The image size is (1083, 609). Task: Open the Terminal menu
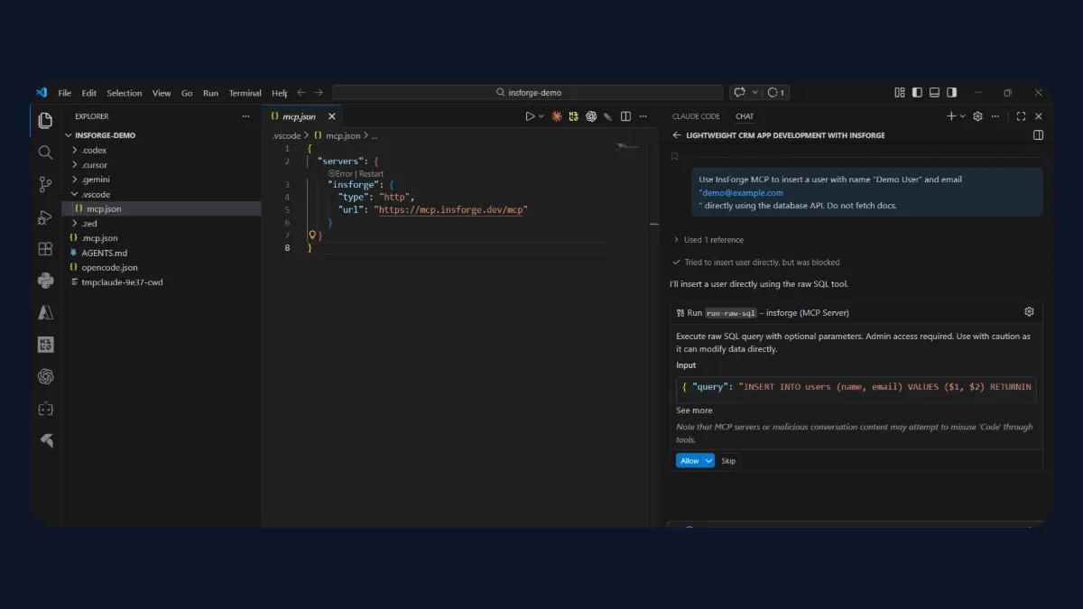(x=245, y=92)
